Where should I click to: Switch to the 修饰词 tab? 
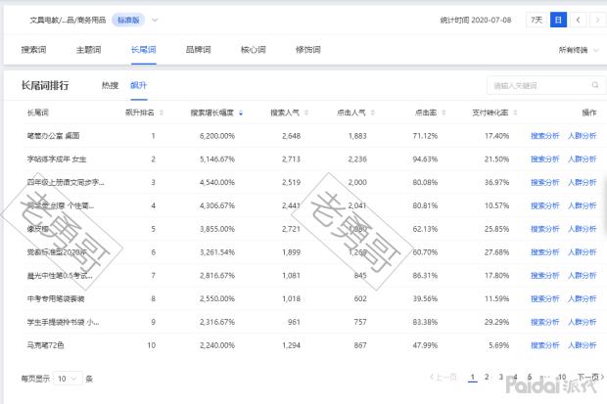308,50
